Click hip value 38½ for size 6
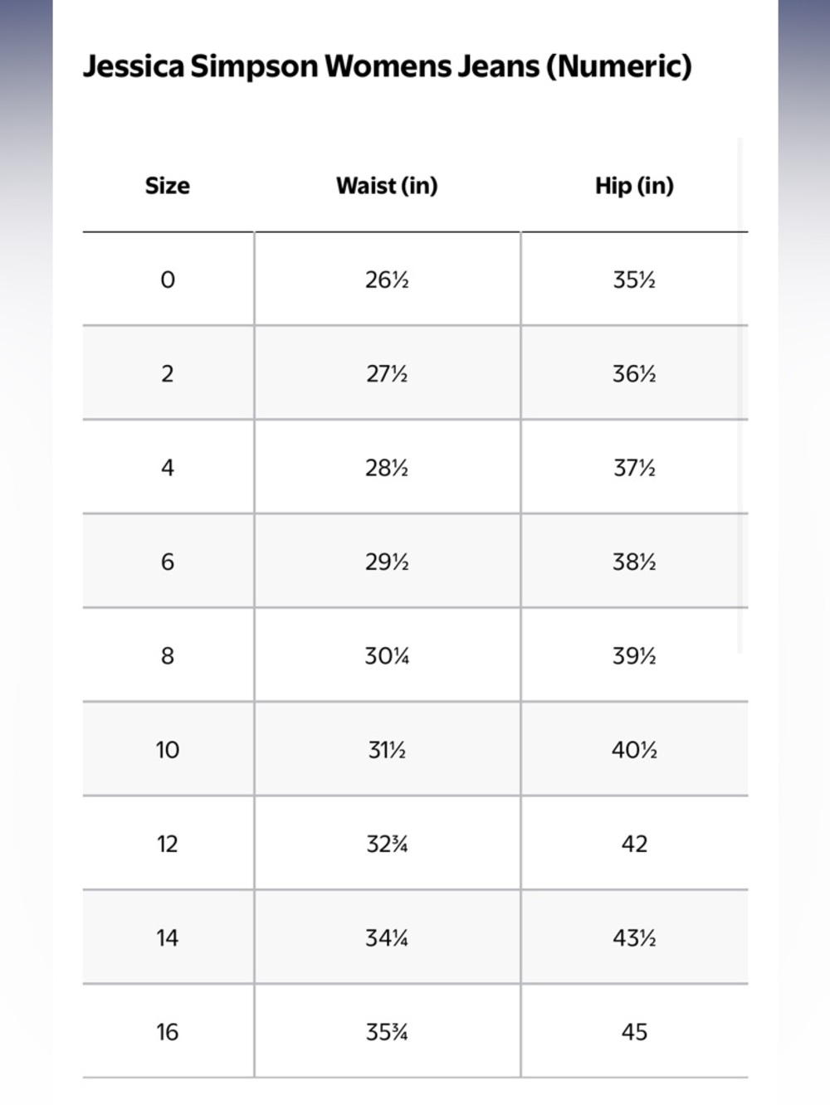The height and width of the screenshot is (1105, 830). click(x=634, y=562)
